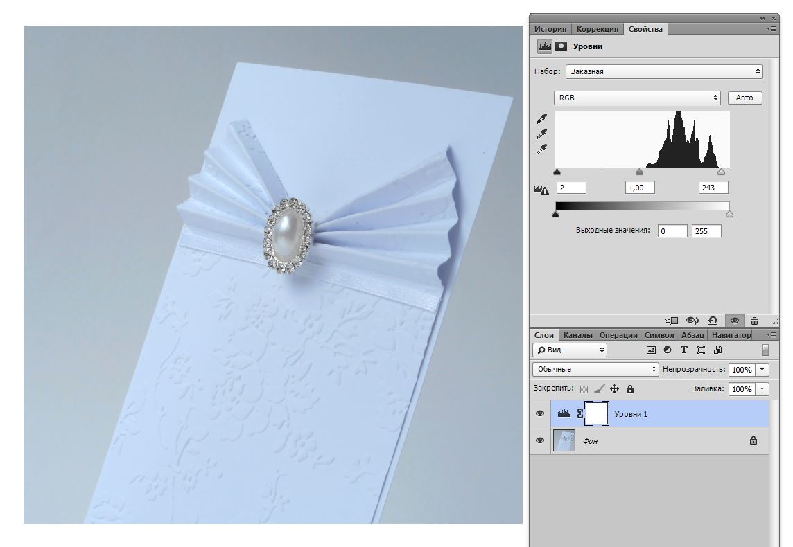Click the link icon between Levels and mask
Screen dimensions: 793x547
point(580,413)
